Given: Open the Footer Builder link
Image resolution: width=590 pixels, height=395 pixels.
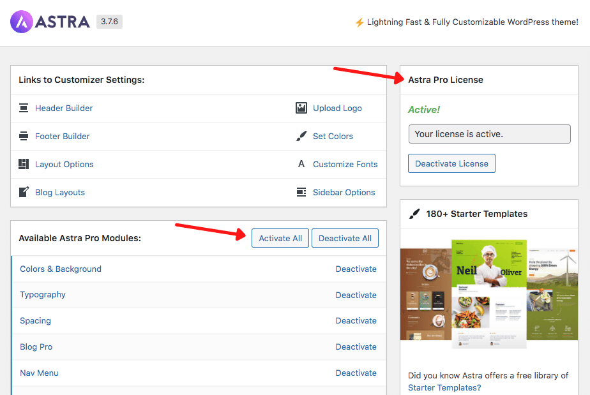Looking at the screenshot, I should coord(63,136).
